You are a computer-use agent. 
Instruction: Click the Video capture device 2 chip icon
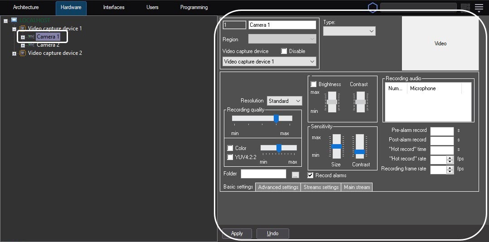23,53
